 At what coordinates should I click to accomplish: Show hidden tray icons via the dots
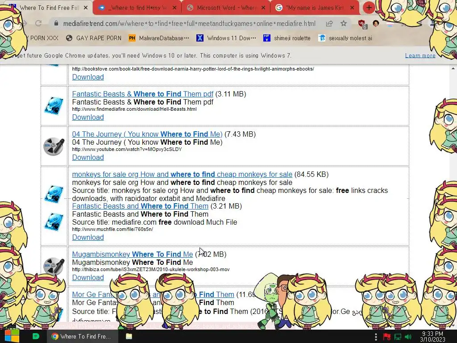click(x=376, y=337)
